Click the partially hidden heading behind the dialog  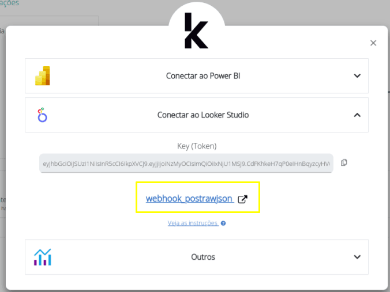(x=9, y=3)
